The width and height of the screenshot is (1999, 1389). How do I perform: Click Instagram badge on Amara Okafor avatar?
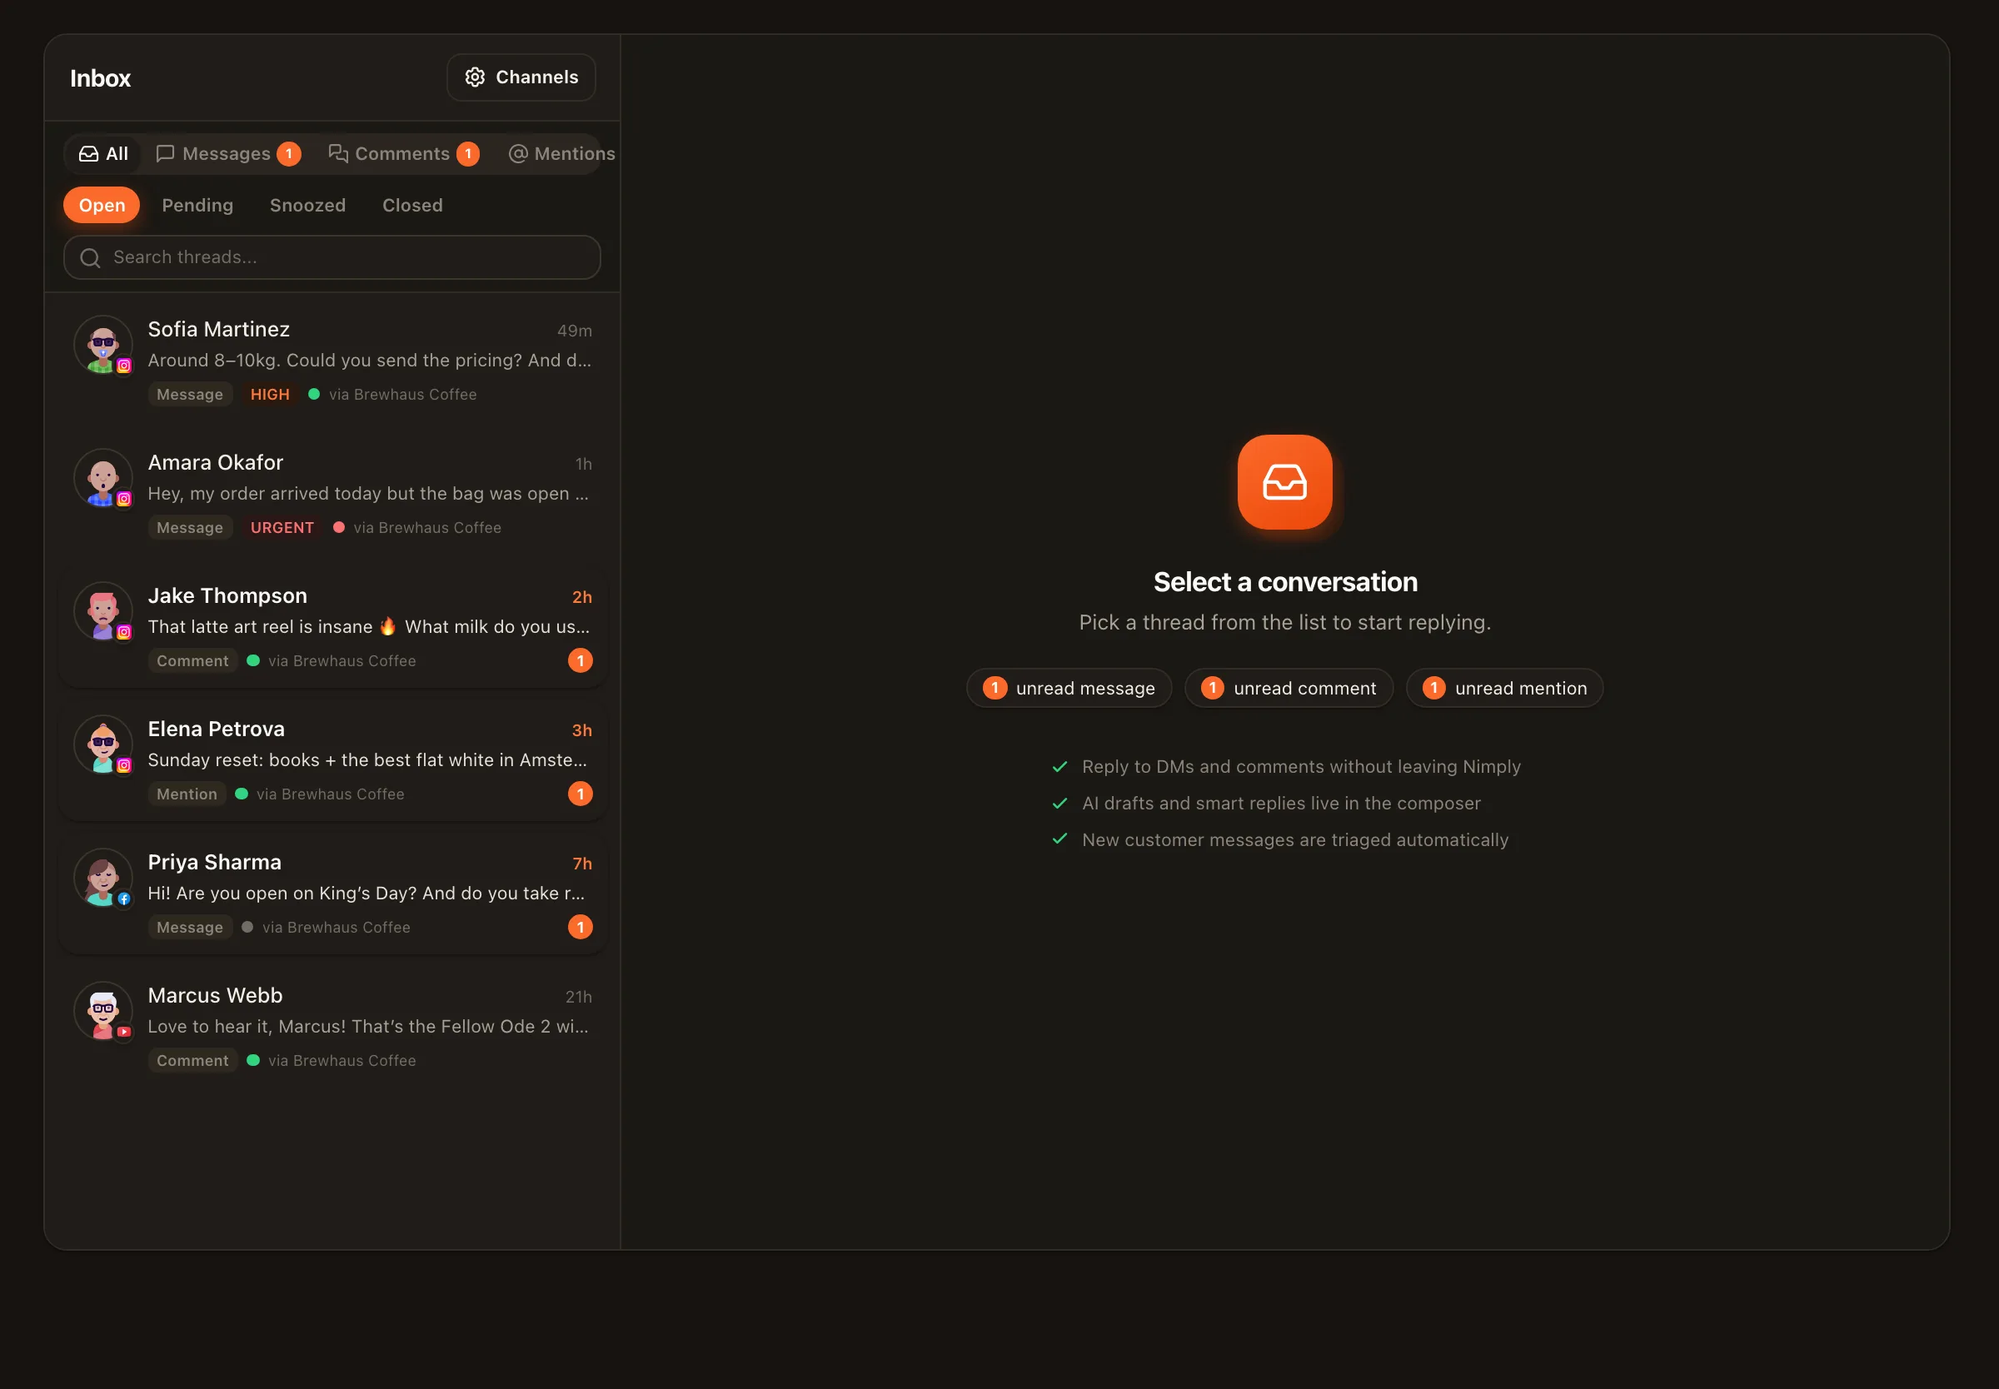(124, 500)
